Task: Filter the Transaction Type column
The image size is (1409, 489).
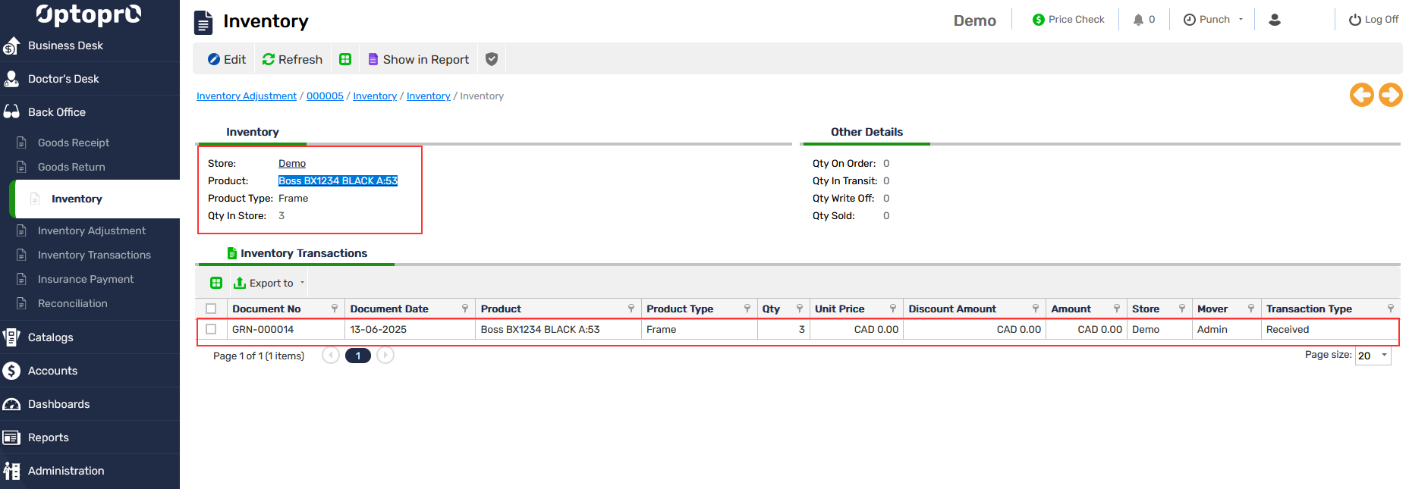Action: tap(1390, 309)
